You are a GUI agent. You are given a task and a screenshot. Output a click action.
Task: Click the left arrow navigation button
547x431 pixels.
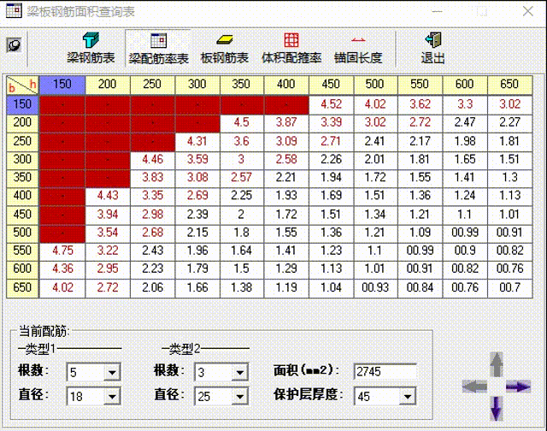tap(474, 387)
